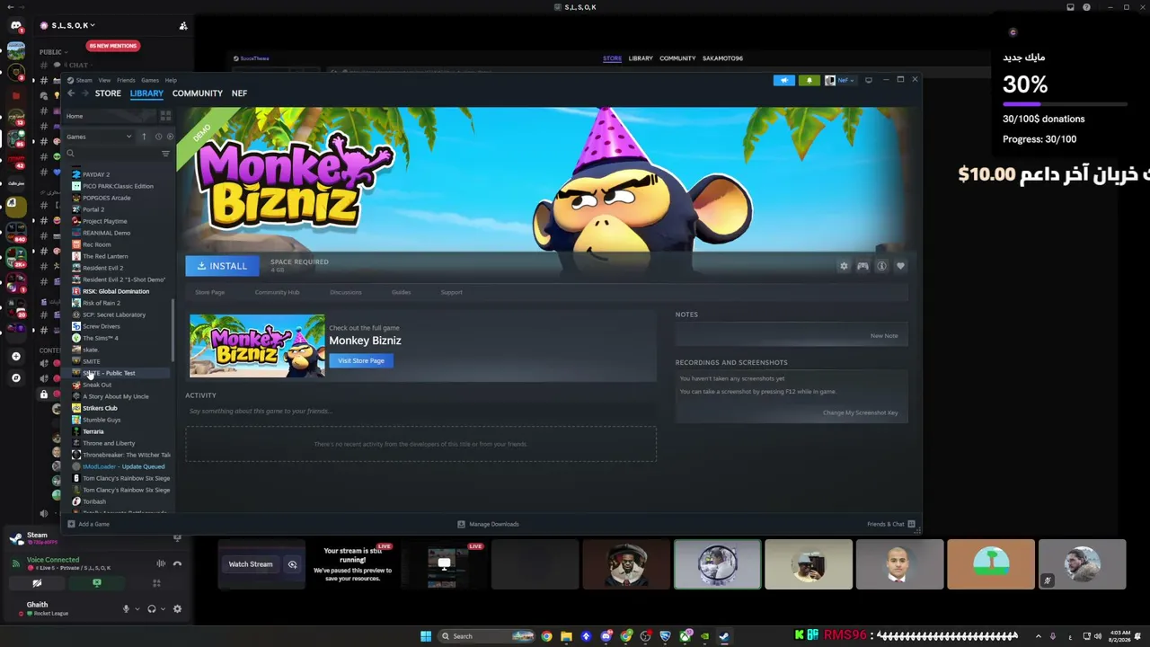Show ready-to-play games with the play icon

[x=170, y=137]
